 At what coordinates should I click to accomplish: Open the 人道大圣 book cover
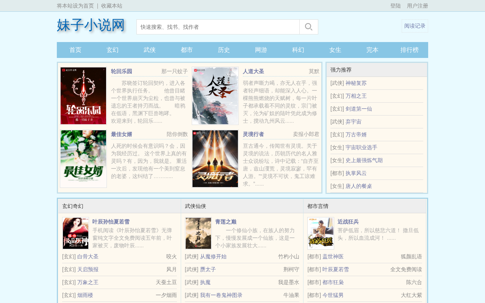tap(215, 96)
